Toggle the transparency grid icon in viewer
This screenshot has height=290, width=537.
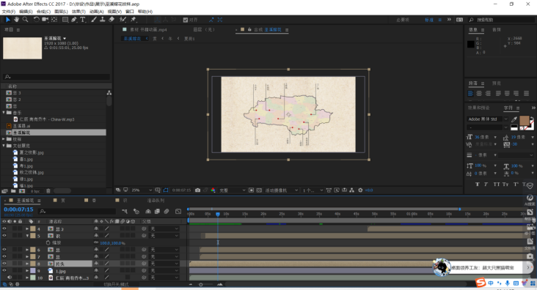(259, 190)
